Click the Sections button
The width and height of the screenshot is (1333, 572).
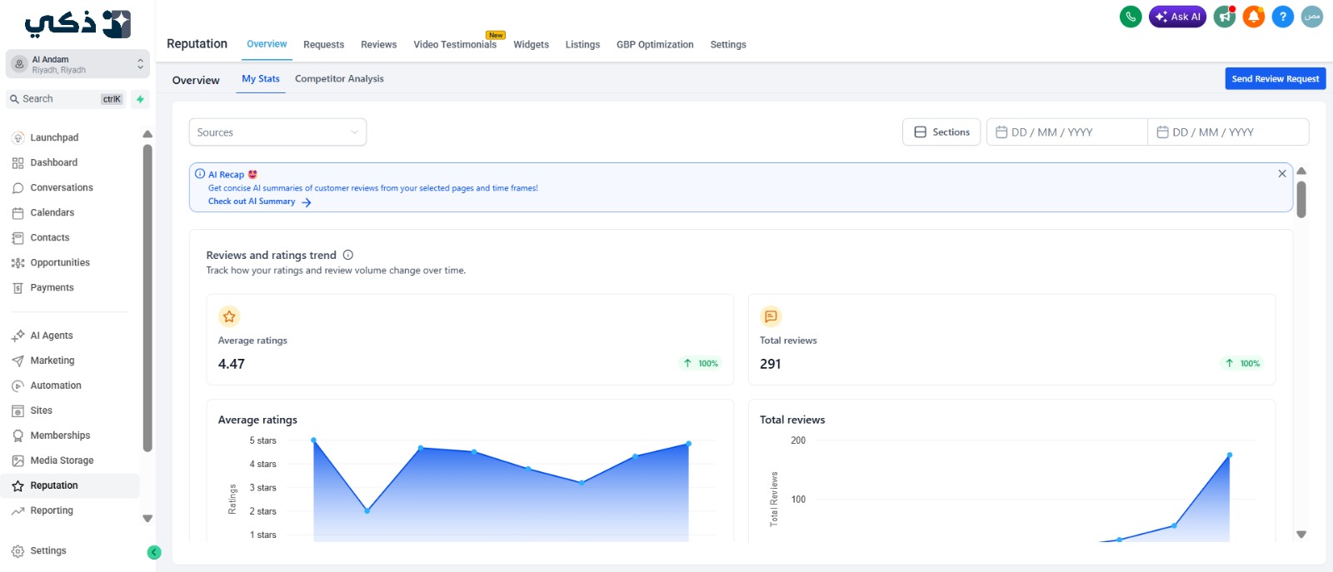pos(941,132)
